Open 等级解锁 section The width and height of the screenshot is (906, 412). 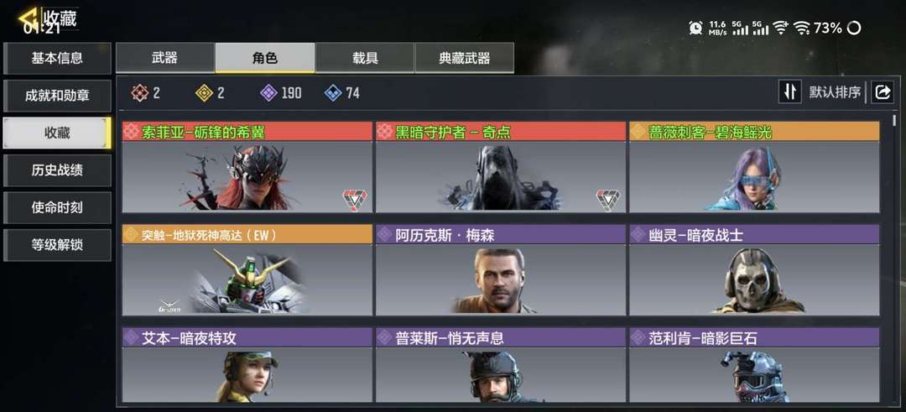click(57, 244)
